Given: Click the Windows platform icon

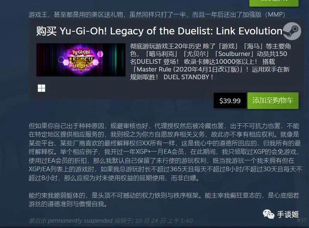Looking at the screenshot, I should [x=41, y=88].
